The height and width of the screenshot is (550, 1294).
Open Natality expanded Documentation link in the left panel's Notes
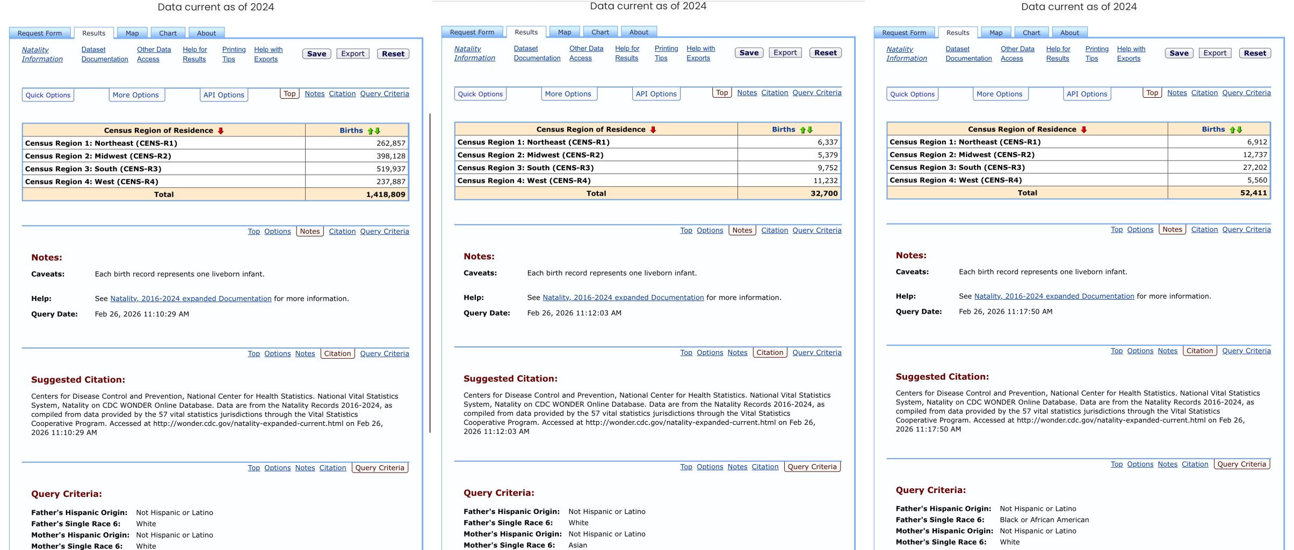coord(191,299)
